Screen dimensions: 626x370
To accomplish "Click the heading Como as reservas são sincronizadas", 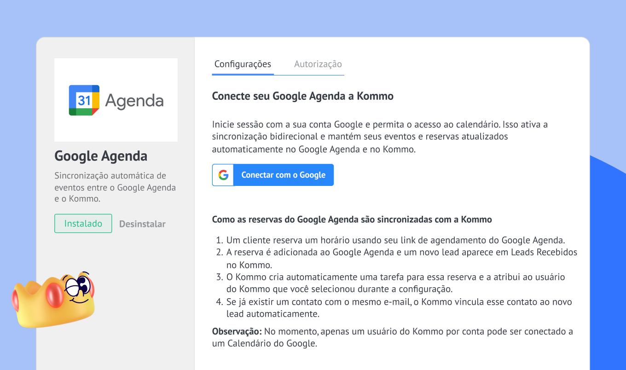I will [x=352, y=220].
